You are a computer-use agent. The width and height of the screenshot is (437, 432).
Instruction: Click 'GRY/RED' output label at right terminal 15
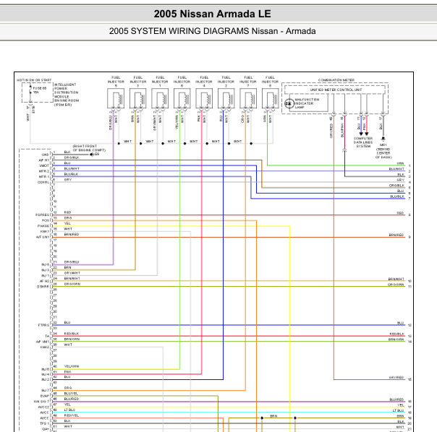click(x=396, y=377)
